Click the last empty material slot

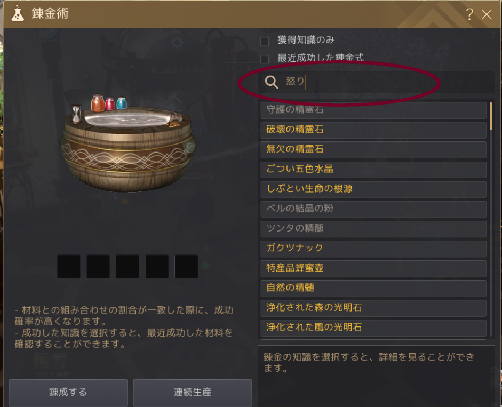coord(186,266)
